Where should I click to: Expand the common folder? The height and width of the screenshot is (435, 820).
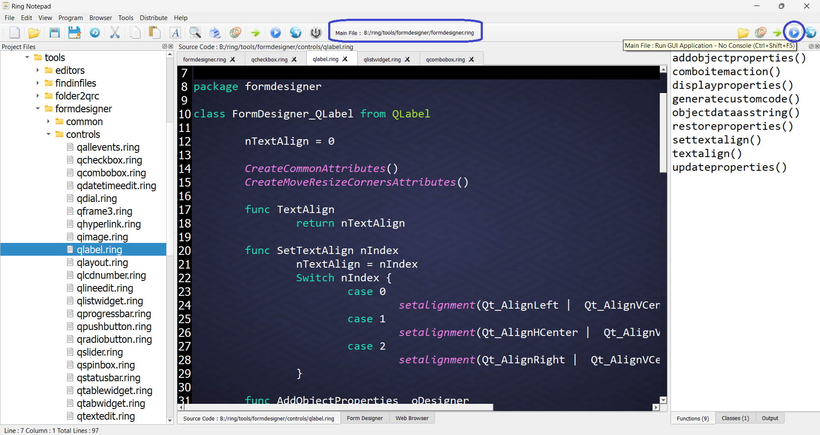[48, 122]
